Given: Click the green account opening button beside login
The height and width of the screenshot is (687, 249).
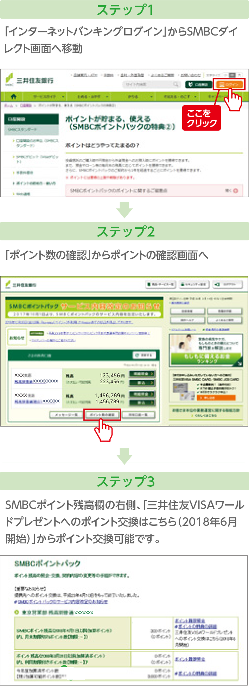Looking at the screenshot, I should click(199, 84).
